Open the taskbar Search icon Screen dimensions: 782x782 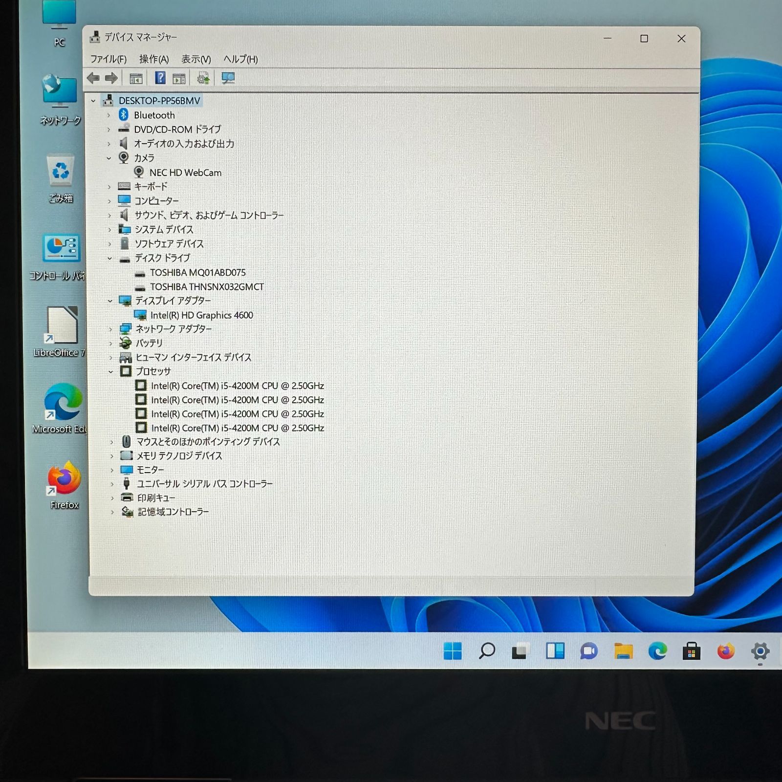(487, 651)
